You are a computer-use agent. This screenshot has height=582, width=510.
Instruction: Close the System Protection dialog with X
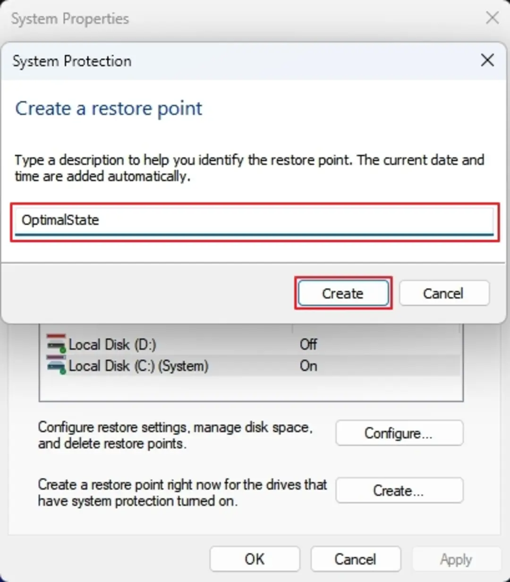(x=487, y=61)
